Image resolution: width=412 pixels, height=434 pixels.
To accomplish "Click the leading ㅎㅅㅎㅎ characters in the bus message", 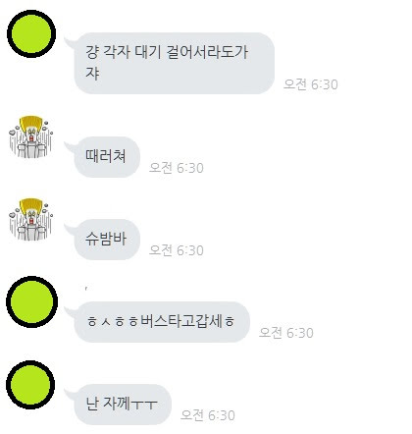I will 113,322.
